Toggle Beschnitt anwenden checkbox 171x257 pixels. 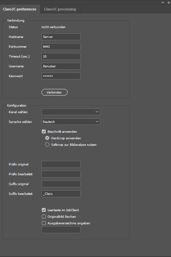(44, 131)
